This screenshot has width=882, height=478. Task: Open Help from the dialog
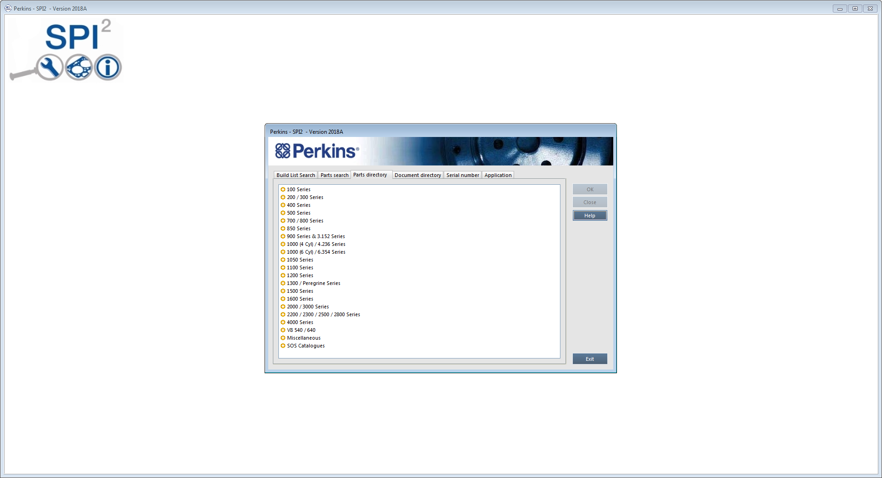point(590,216)
